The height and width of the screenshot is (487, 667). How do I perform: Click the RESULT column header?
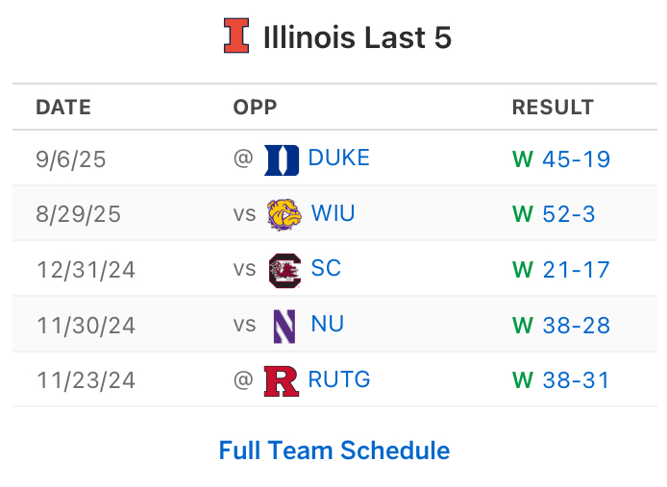[553, 108]
